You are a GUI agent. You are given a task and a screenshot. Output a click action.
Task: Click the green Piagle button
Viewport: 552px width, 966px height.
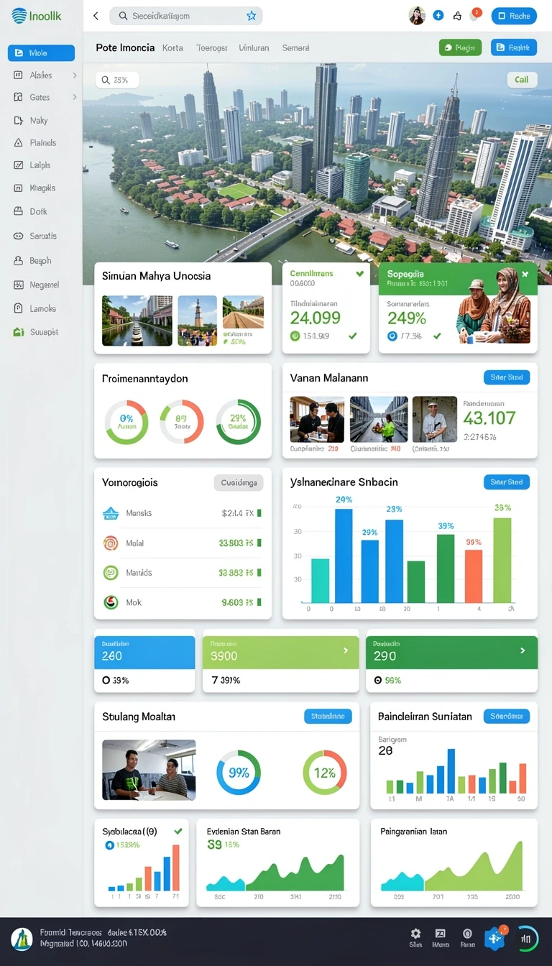(460, 47)
